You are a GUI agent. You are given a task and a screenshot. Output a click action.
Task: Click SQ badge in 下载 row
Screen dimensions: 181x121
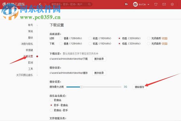tap(164, 44)
